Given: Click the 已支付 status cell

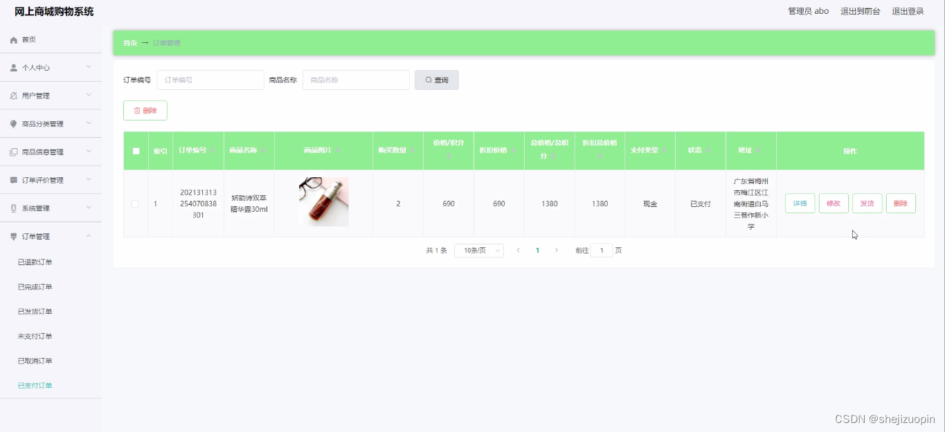Looking at the screenshot, I should pos(701,204).
